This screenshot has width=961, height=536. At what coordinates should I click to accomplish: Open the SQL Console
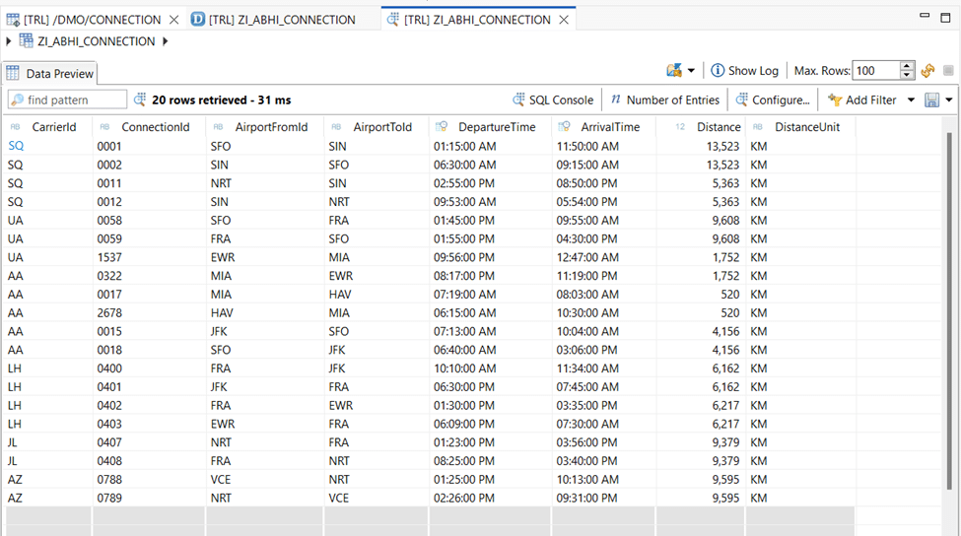[553, 100]
